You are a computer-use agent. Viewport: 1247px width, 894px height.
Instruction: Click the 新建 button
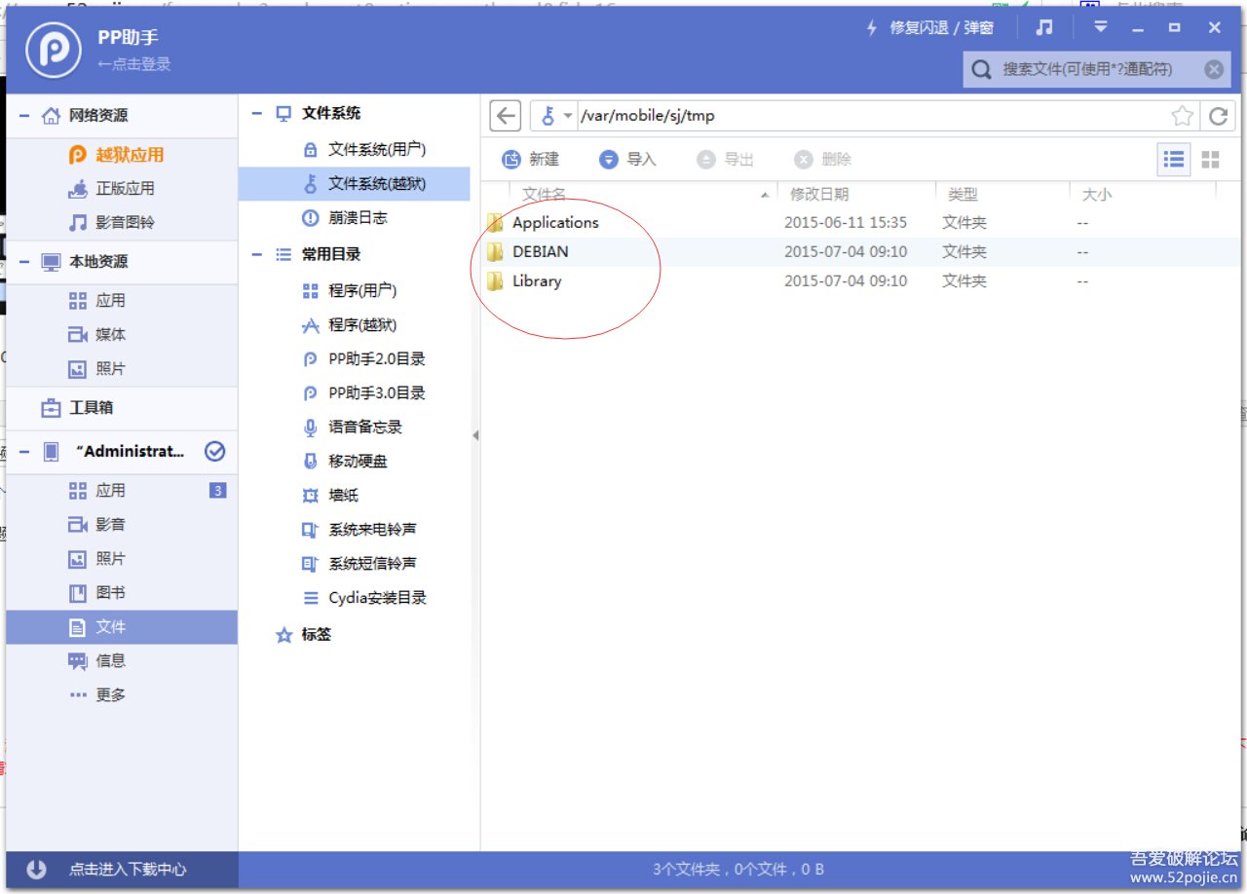[x=531, y=160]
